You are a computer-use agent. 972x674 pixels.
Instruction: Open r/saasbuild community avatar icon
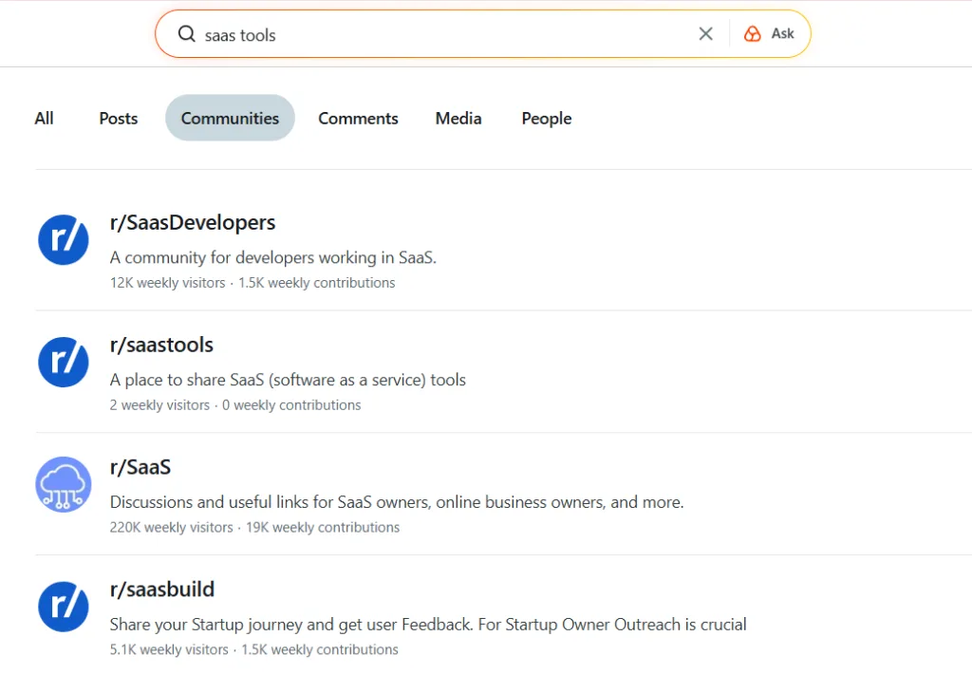tap(64, 607)
